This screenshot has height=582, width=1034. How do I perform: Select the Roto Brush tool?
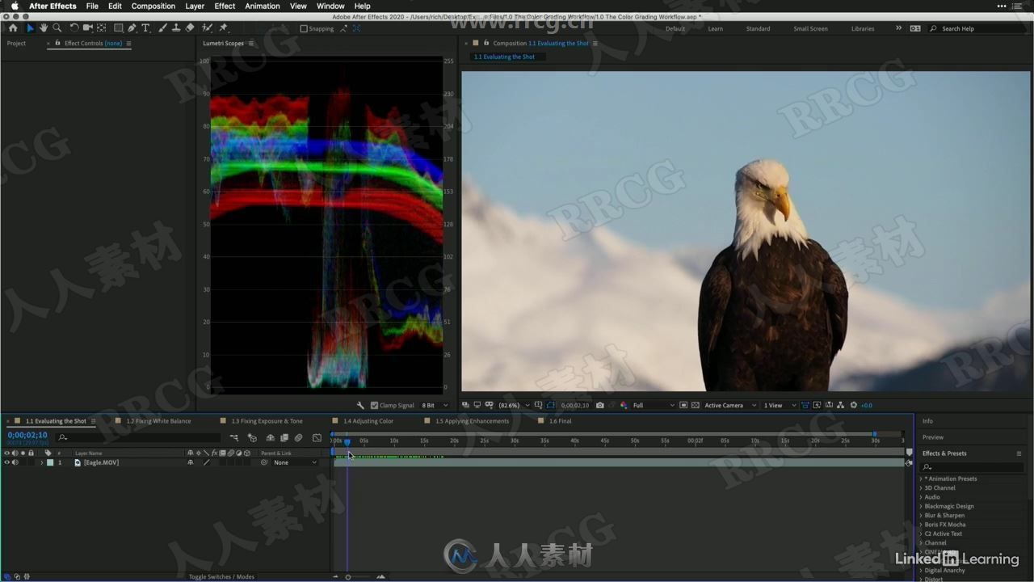coord(207,27)
